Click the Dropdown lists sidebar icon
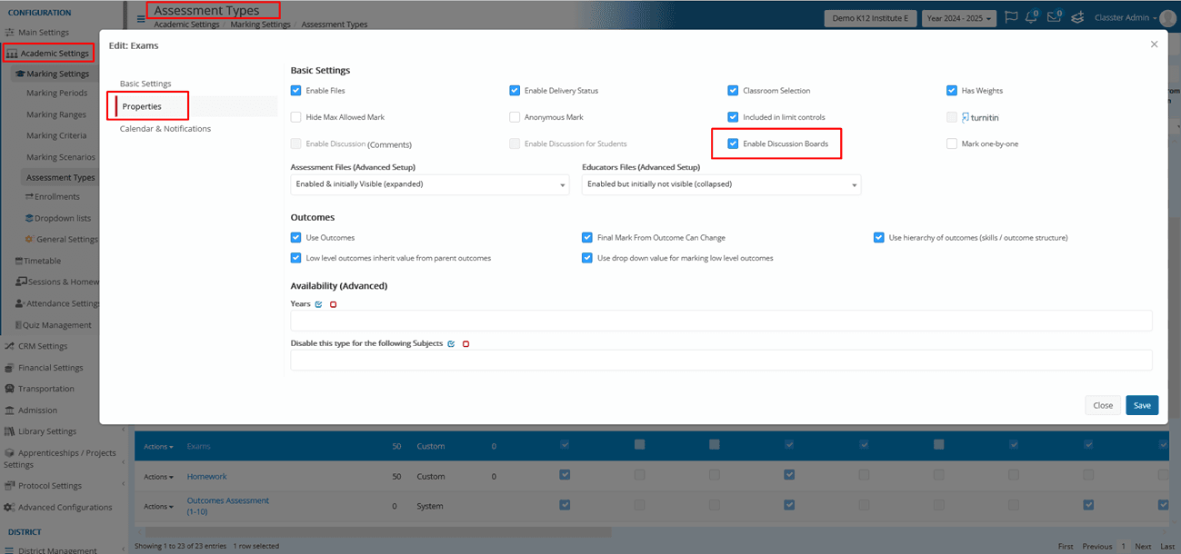 [29, 218]
